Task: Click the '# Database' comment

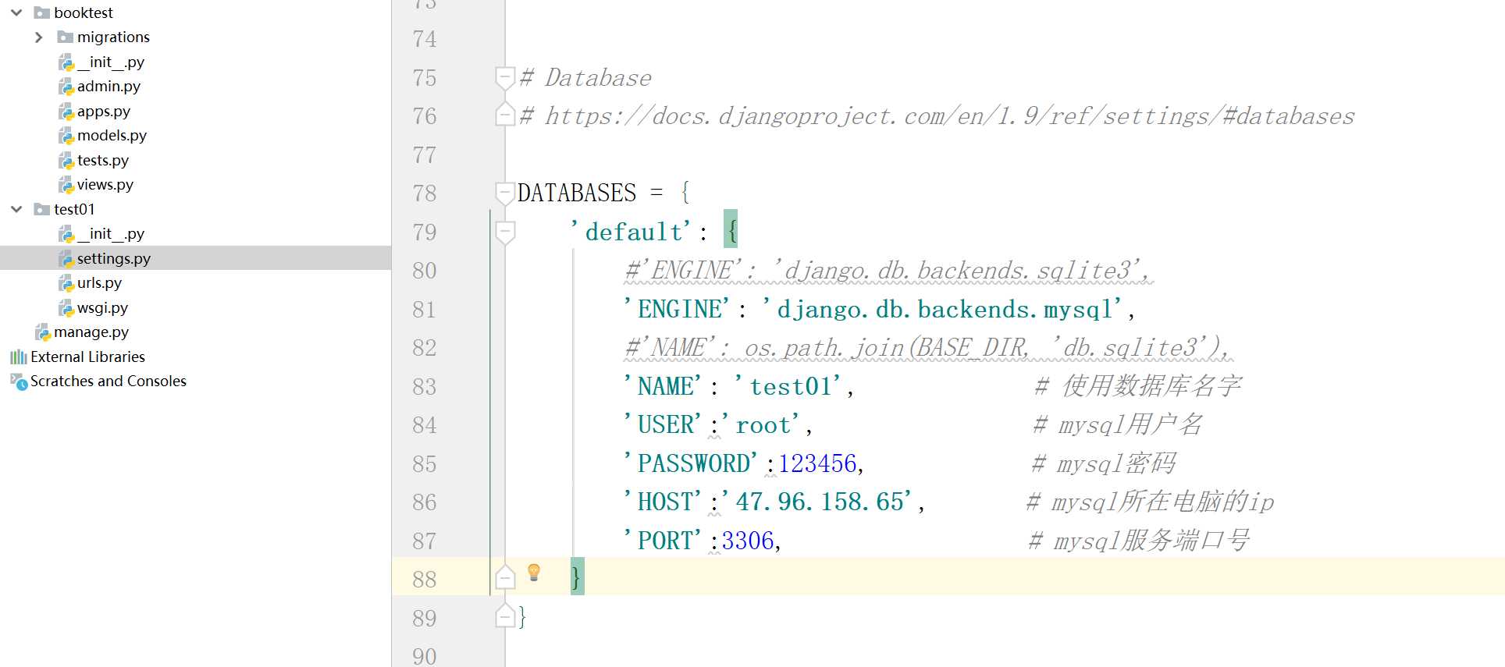Action: click(585, 78)
